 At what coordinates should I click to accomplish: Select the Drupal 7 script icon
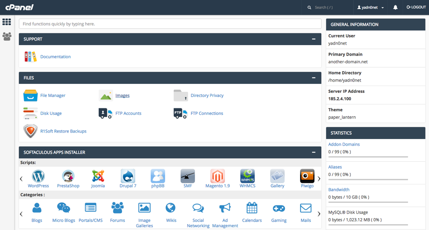coord(128,176)
